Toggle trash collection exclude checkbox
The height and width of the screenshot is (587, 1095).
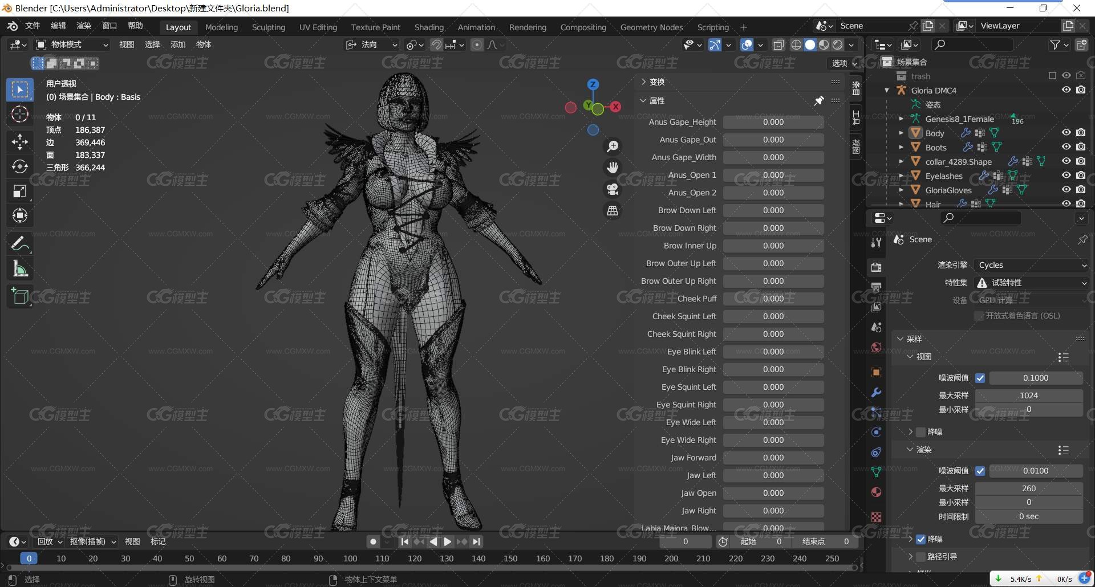tap(1052, 76)
